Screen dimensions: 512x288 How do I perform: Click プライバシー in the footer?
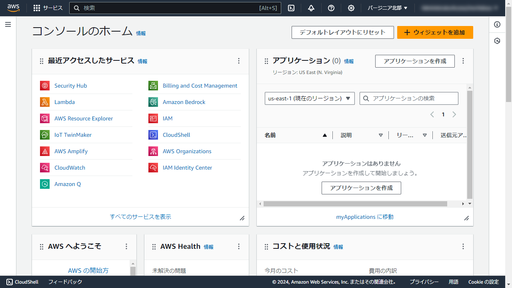tap(424, 282)
